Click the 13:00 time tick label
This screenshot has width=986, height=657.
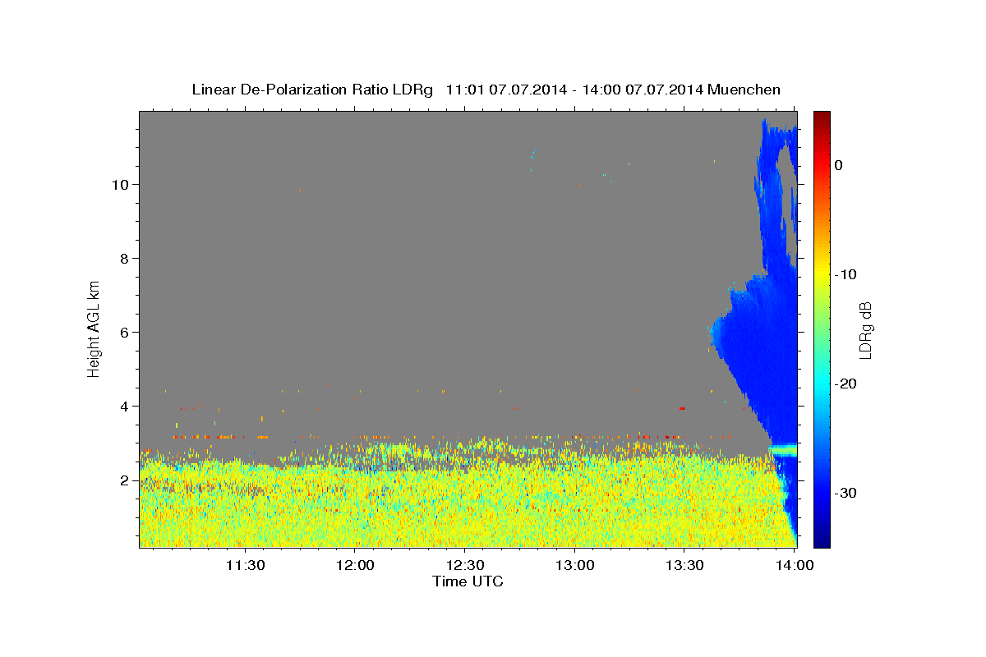coord(575,565)
